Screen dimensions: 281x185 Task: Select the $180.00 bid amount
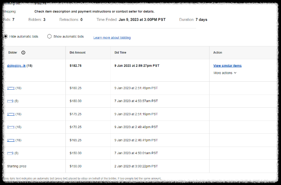click(x=75, y=101)
